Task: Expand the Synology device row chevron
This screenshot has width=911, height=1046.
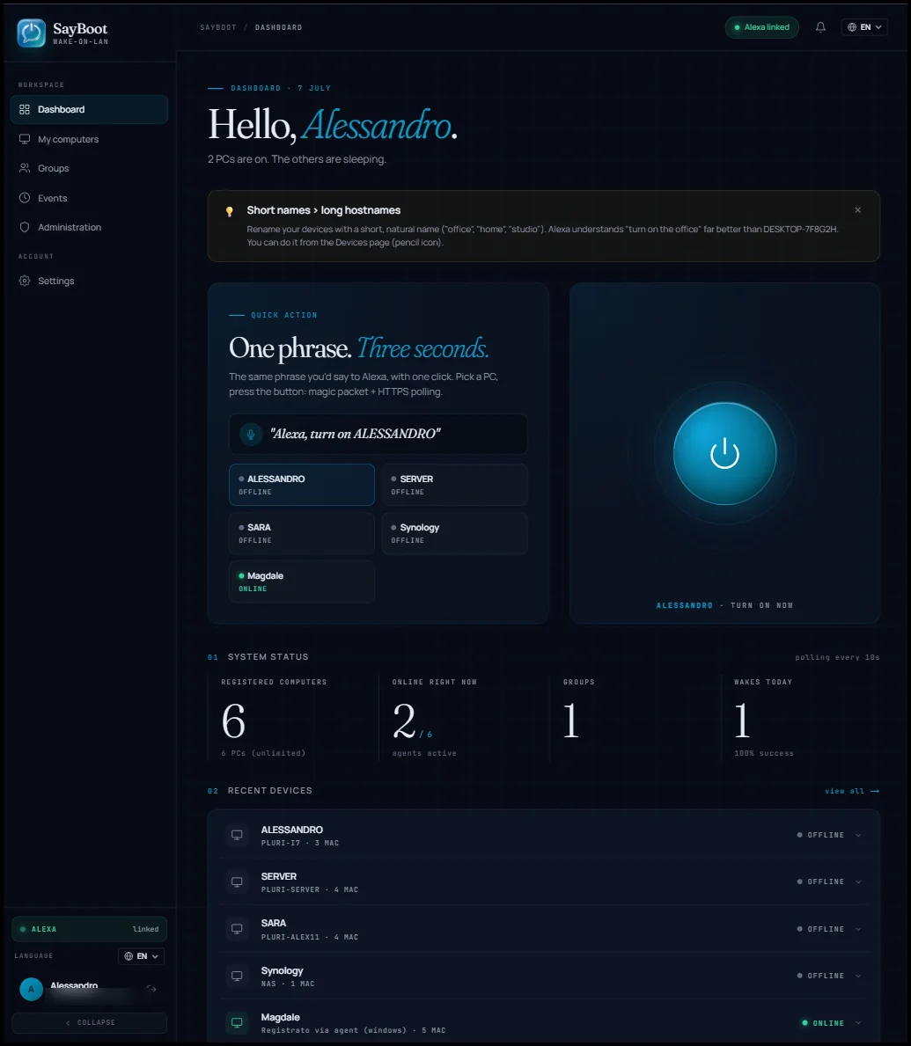Action: [858, 976]
